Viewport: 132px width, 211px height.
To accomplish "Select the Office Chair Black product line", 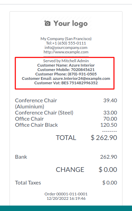I will tap(66, 125).
